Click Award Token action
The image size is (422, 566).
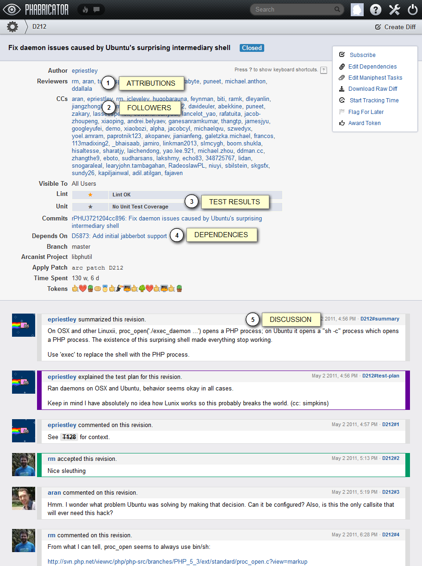[364, 123]
